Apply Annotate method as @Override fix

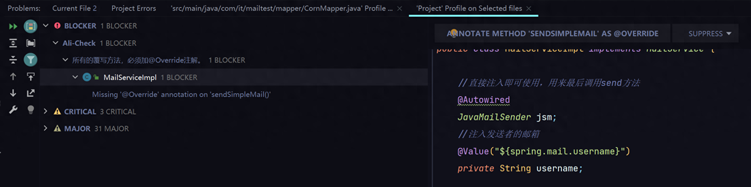(552, 33)
